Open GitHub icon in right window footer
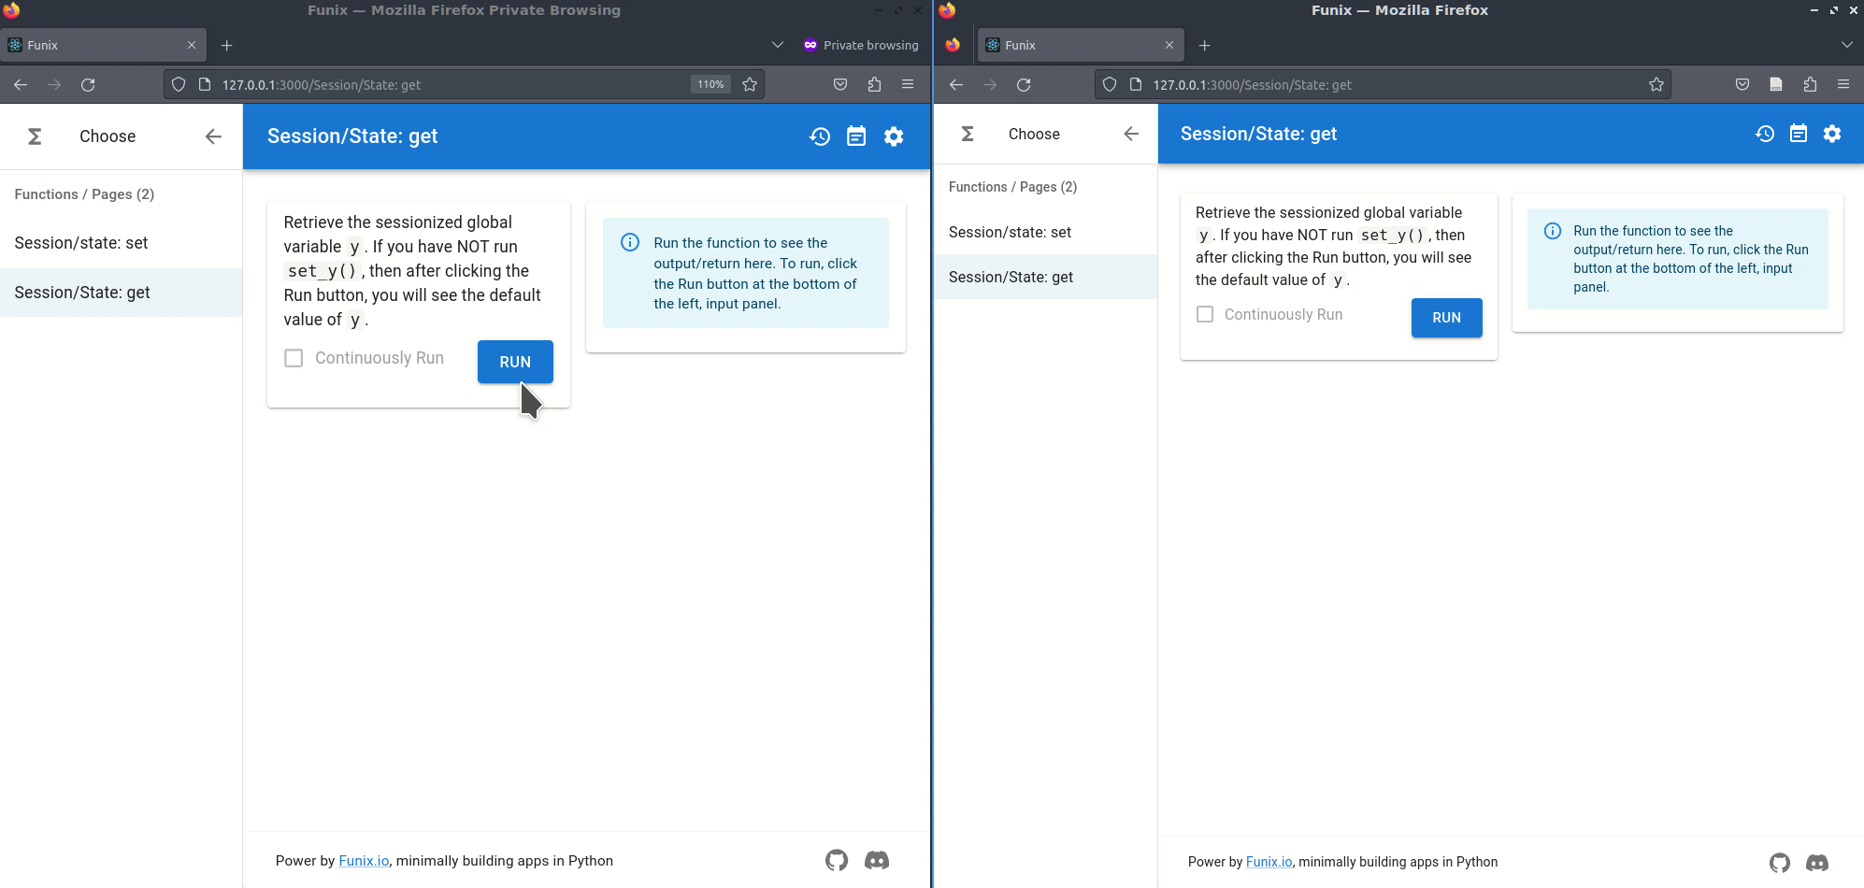The width and height of the screenshot is (1864, 888). coord(1780,863)
